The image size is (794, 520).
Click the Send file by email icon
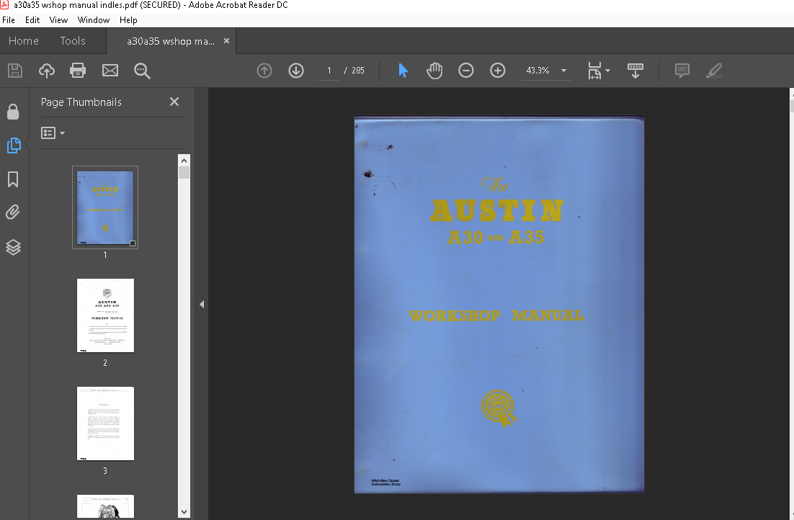tap(110, 71)
